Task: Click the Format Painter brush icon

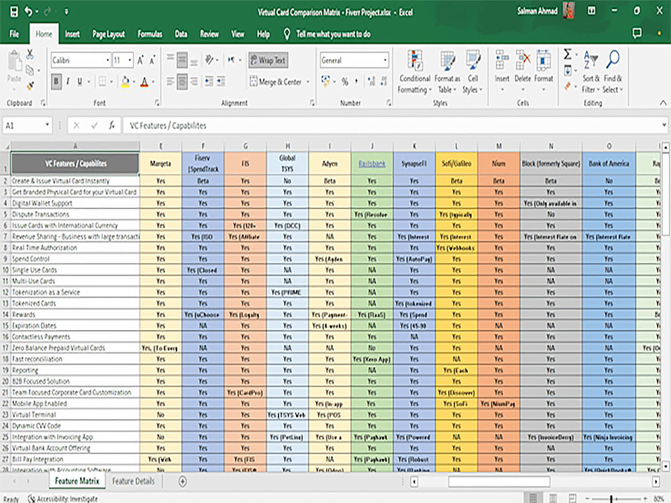Action: pos(30,86)
